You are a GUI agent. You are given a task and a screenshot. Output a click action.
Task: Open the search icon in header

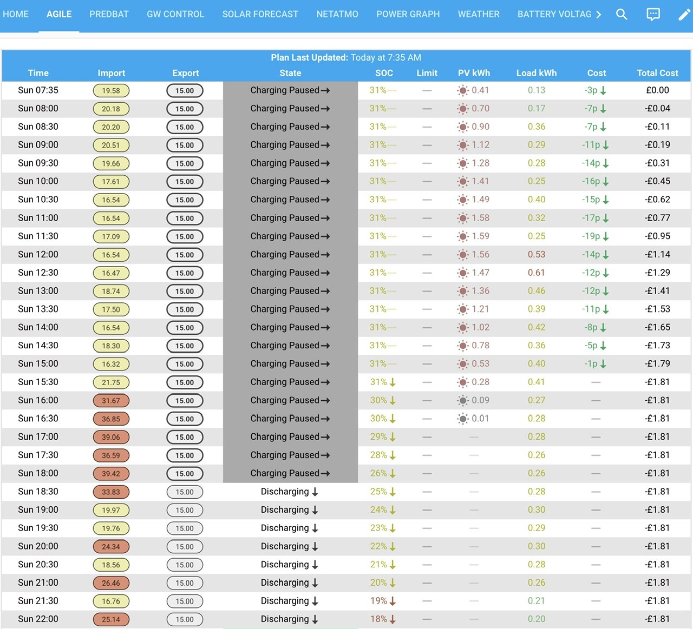point(622,15)
